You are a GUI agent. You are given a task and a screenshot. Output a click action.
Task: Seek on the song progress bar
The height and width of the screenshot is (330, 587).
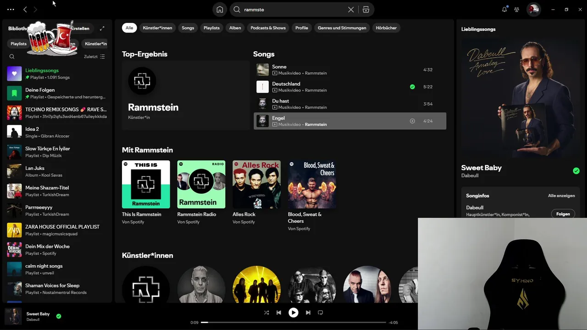pos(293,323)
